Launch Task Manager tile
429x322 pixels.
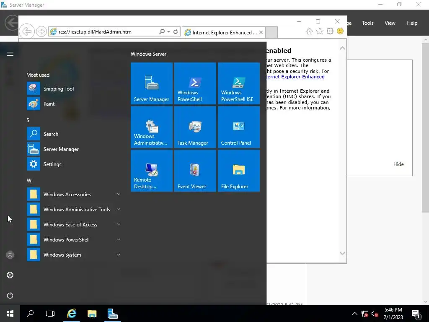pyautogui.click(x=195, y=127)
